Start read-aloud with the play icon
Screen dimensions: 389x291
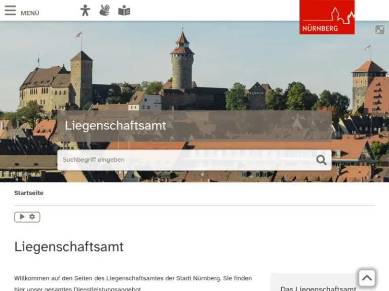(22, 217)
